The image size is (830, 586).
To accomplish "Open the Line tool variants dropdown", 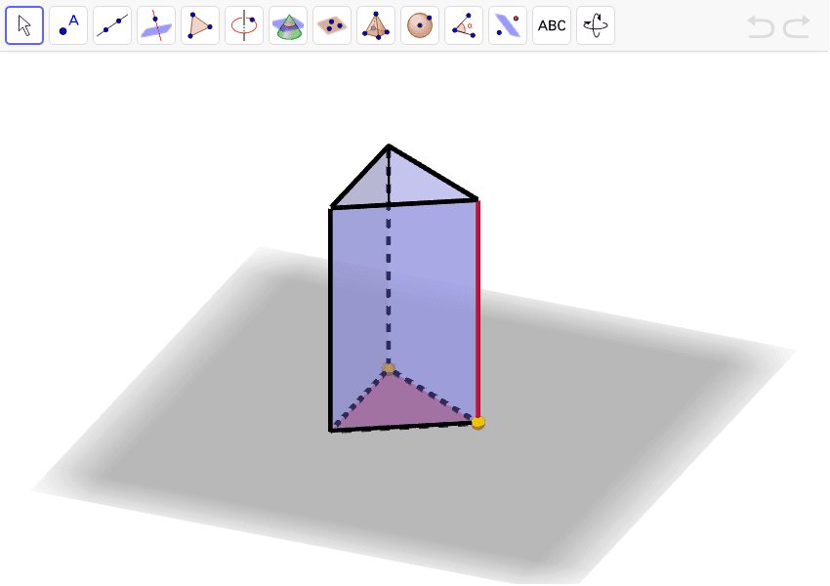I will [125, 39].
